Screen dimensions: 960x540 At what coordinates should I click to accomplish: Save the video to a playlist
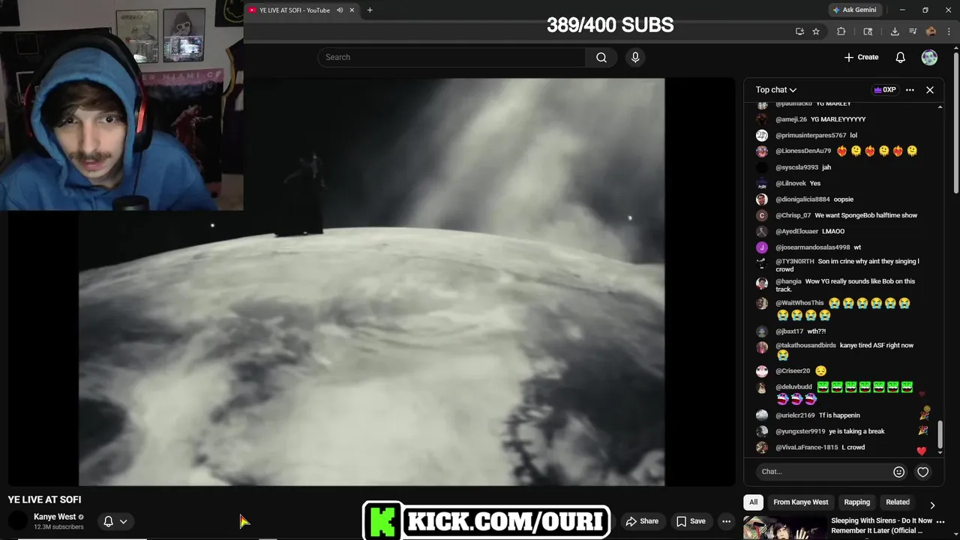pos(691,521)
